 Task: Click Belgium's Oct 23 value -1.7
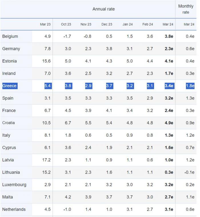point(67,36)
